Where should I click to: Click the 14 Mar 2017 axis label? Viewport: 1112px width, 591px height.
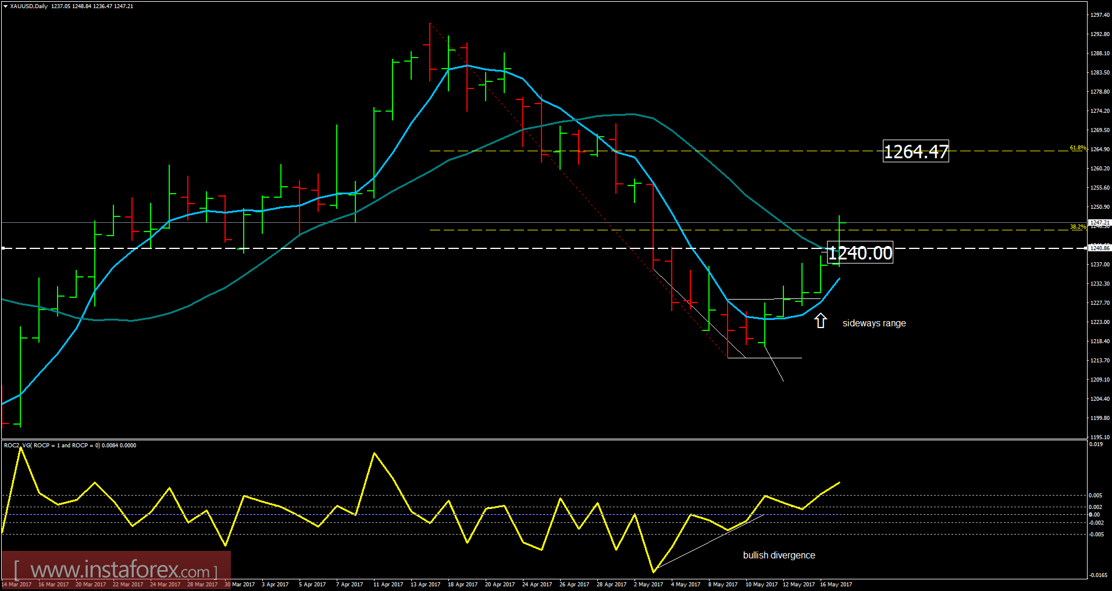click(x=17, y=584)
